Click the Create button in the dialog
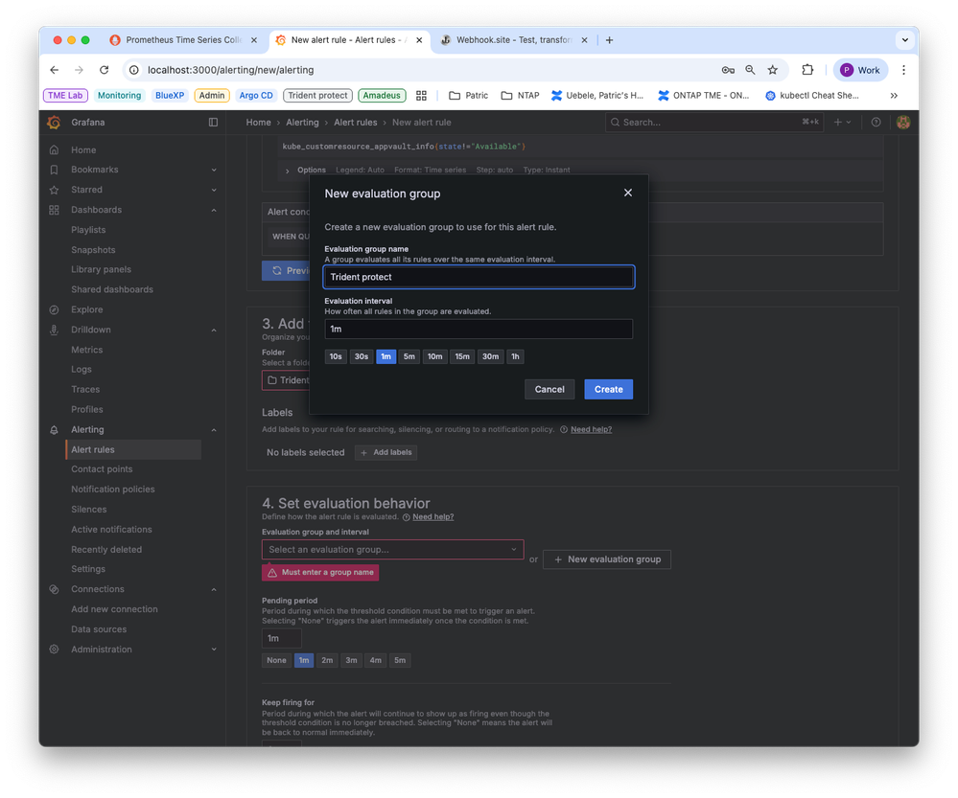 [x=608, y=389]
